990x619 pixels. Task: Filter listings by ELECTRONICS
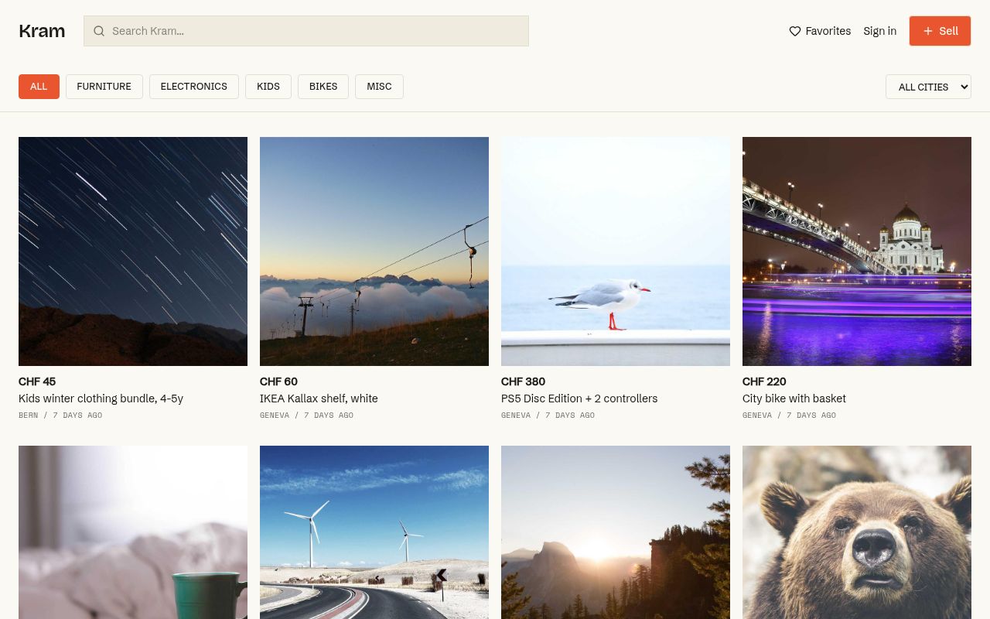[x=193, y=87]
